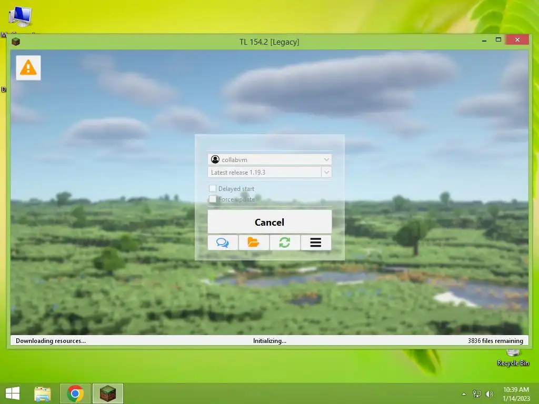Minimize the TL Legacy launcher window

(484, 41)
